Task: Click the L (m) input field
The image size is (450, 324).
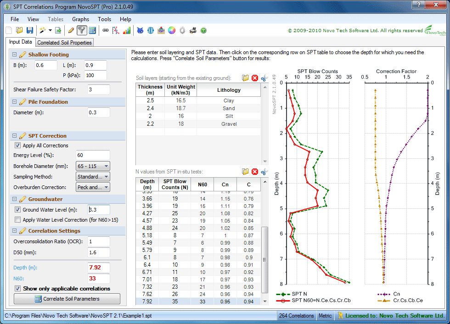Action: (x=96, y=65)
